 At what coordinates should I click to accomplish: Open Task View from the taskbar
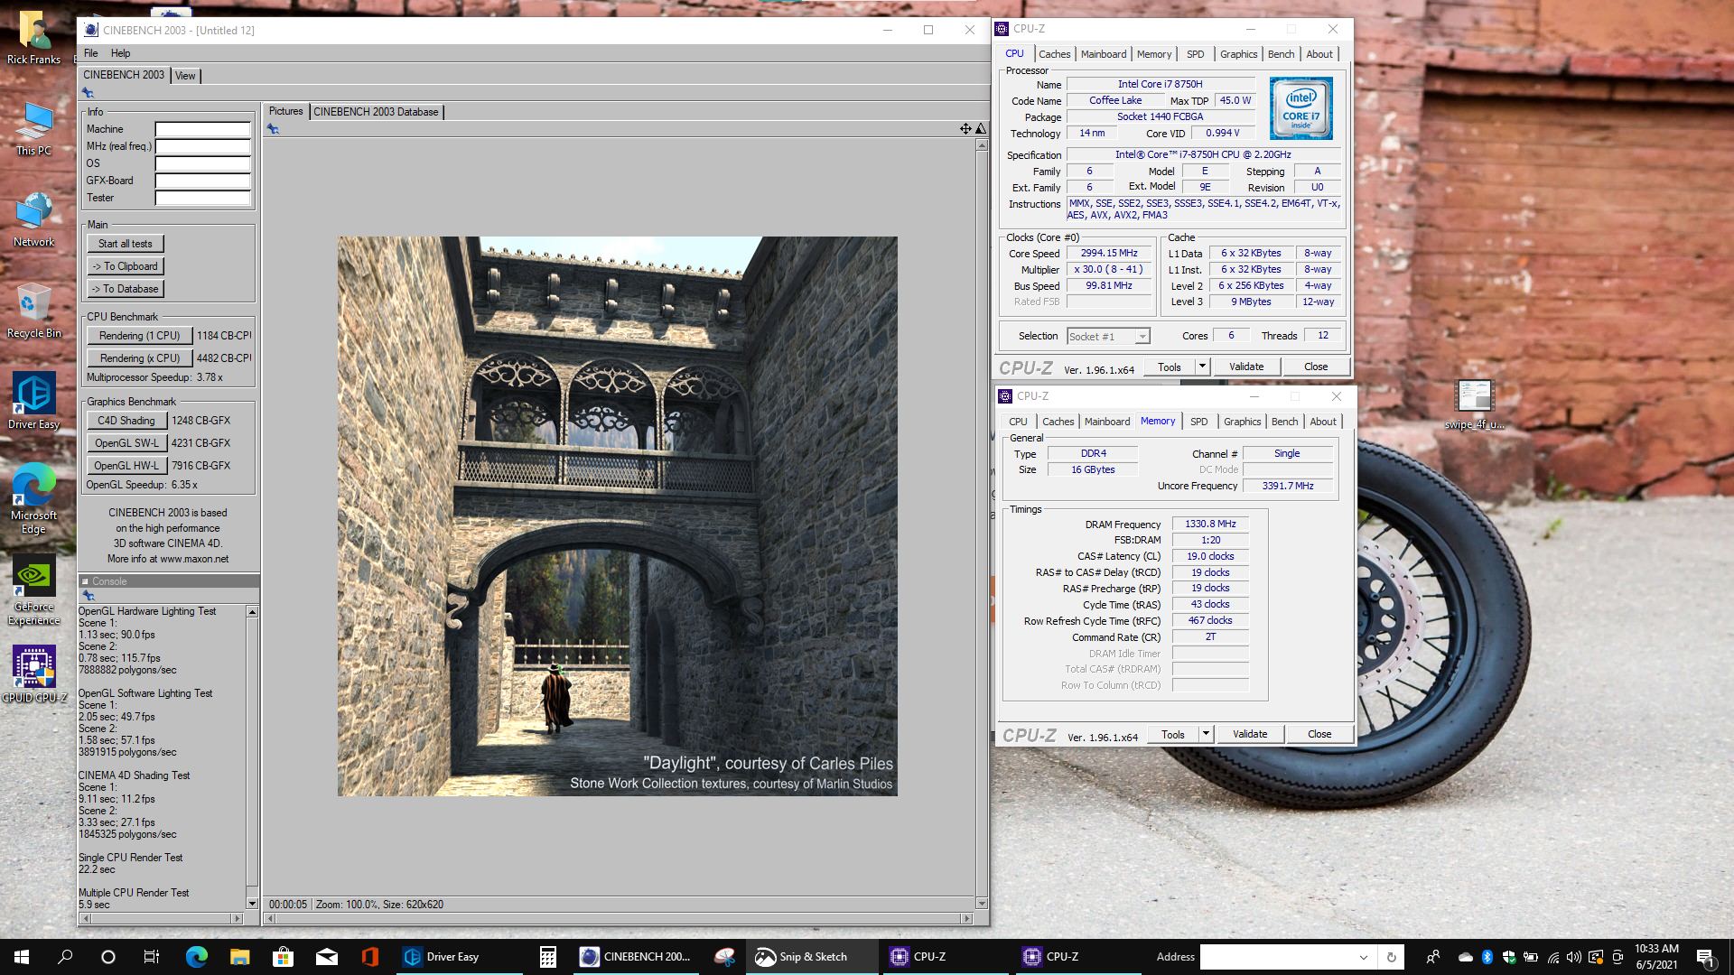tap(152, 957)
